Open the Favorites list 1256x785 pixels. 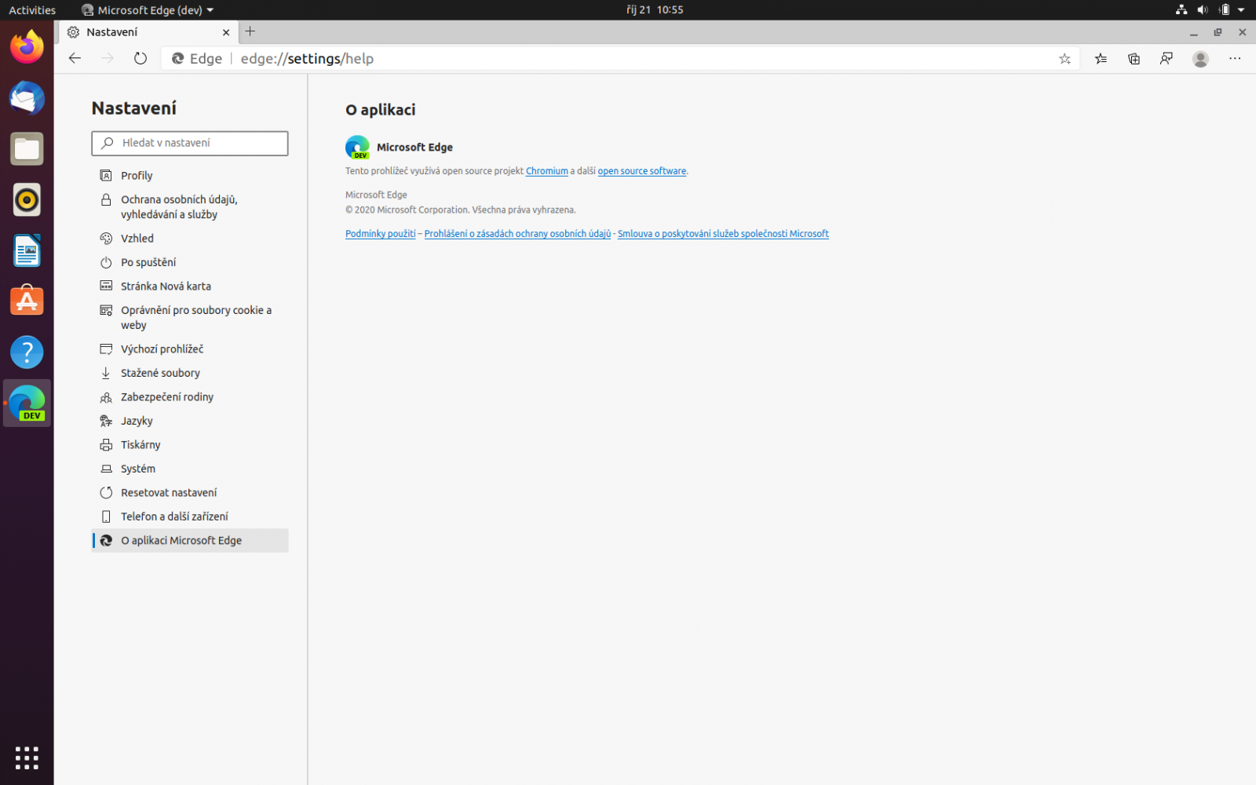(1100, 58)
